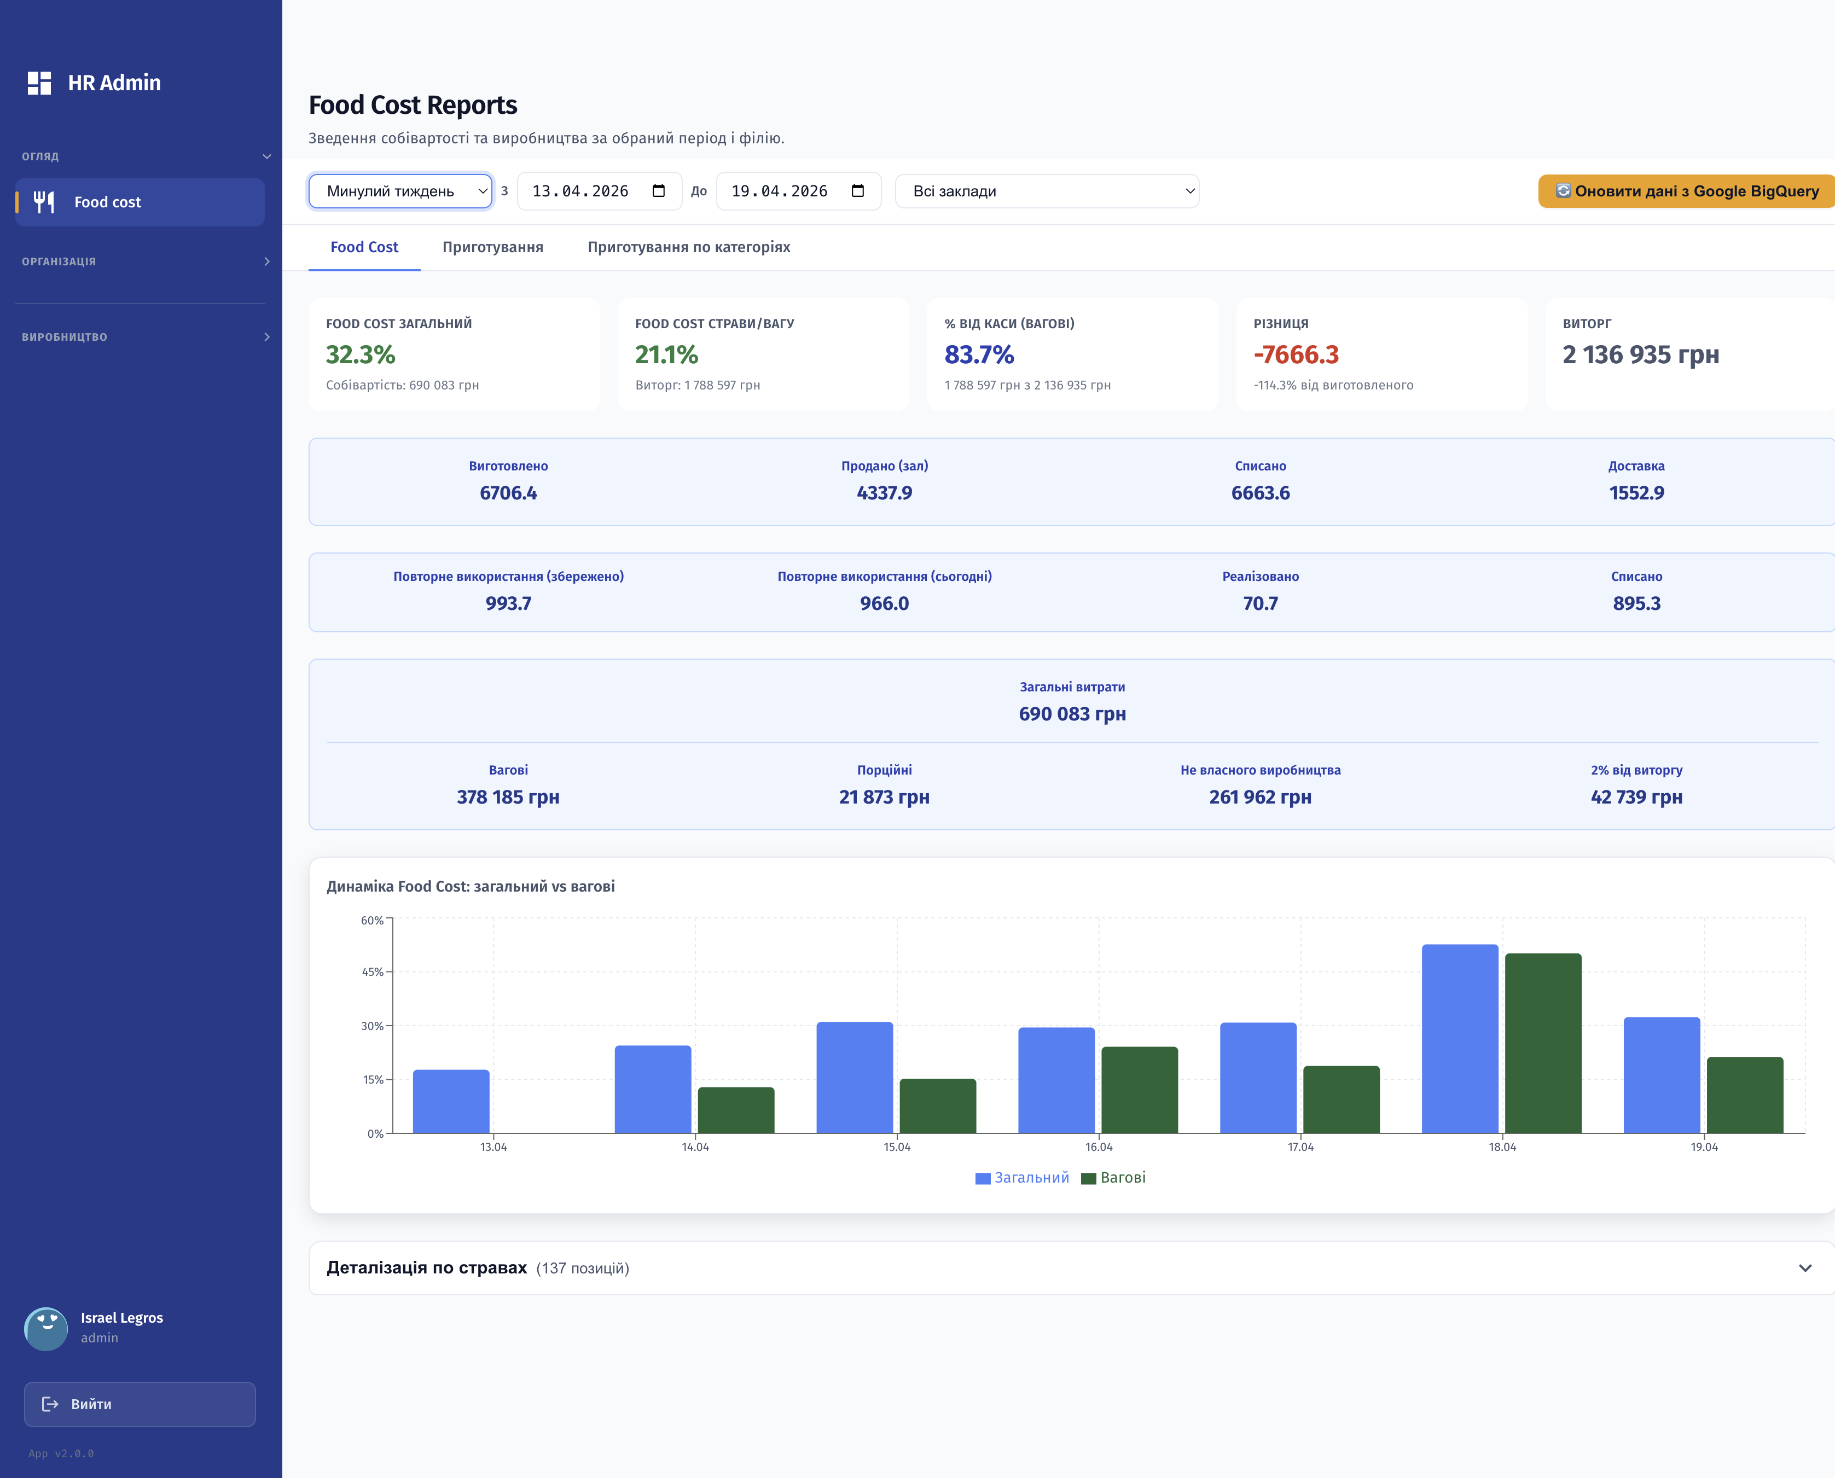Toggle the Вагові legend green swatch

(x=1088, y=1178)
